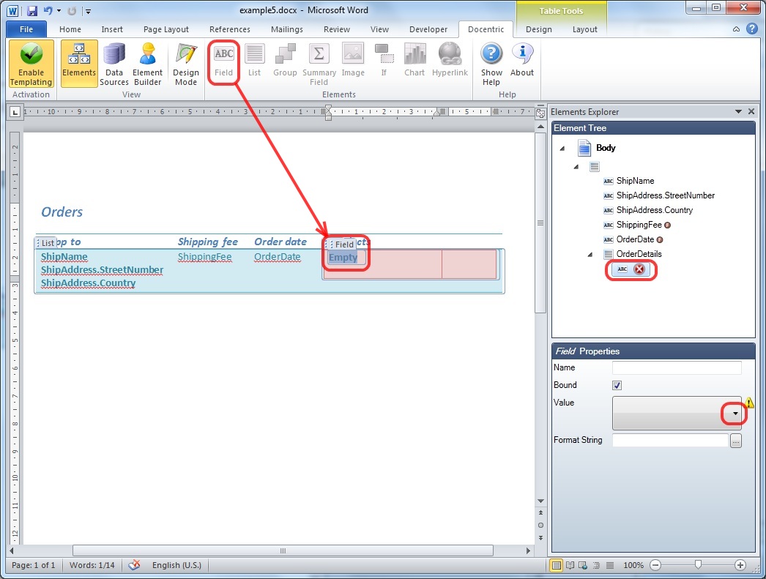766x579 pixels.
Task: Switch to Full Screen Reading view
Action: coord(570,565)
